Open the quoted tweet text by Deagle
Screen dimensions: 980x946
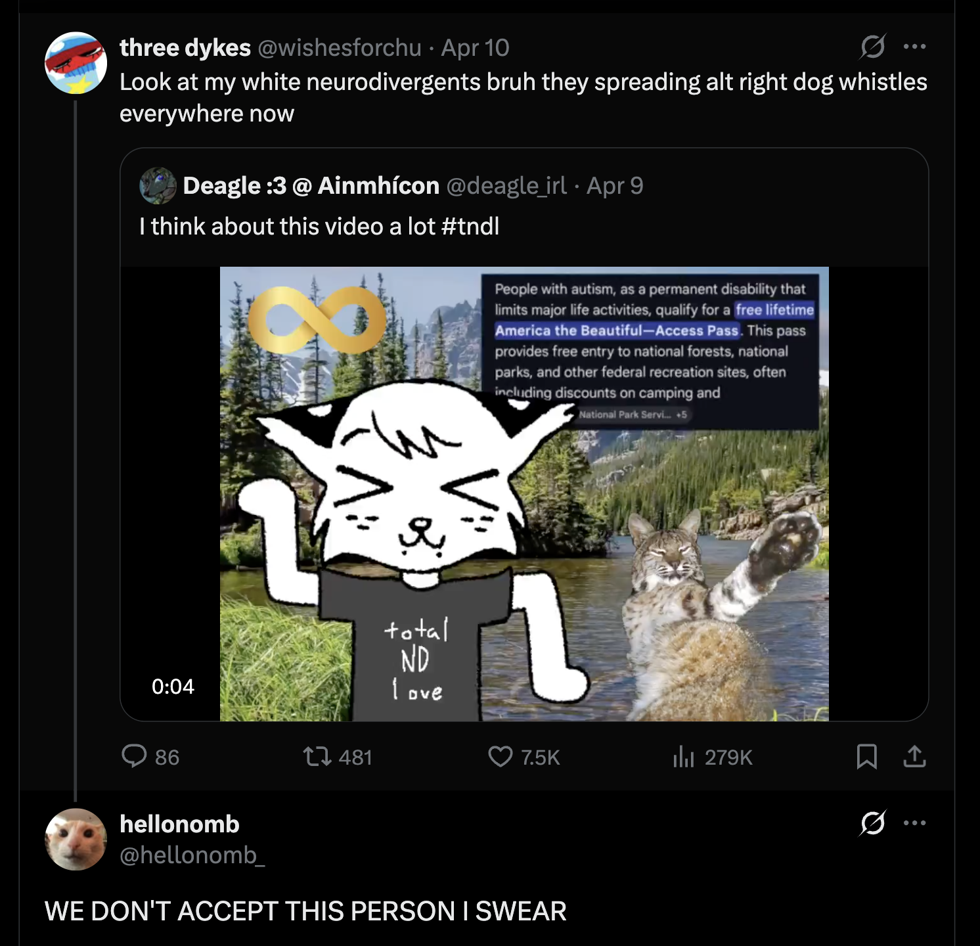[x=289, y=227]
